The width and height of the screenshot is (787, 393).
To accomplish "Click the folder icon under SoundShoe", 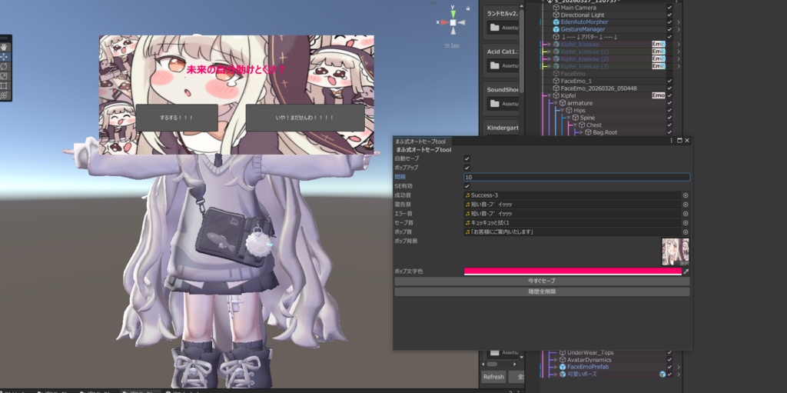I will [495, 104].
